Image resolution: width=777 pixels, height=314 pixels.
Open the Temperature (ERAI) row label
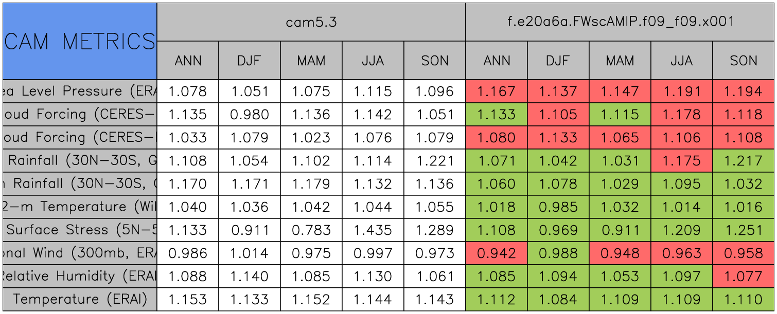pyautogui.click(x=80, y=299)
